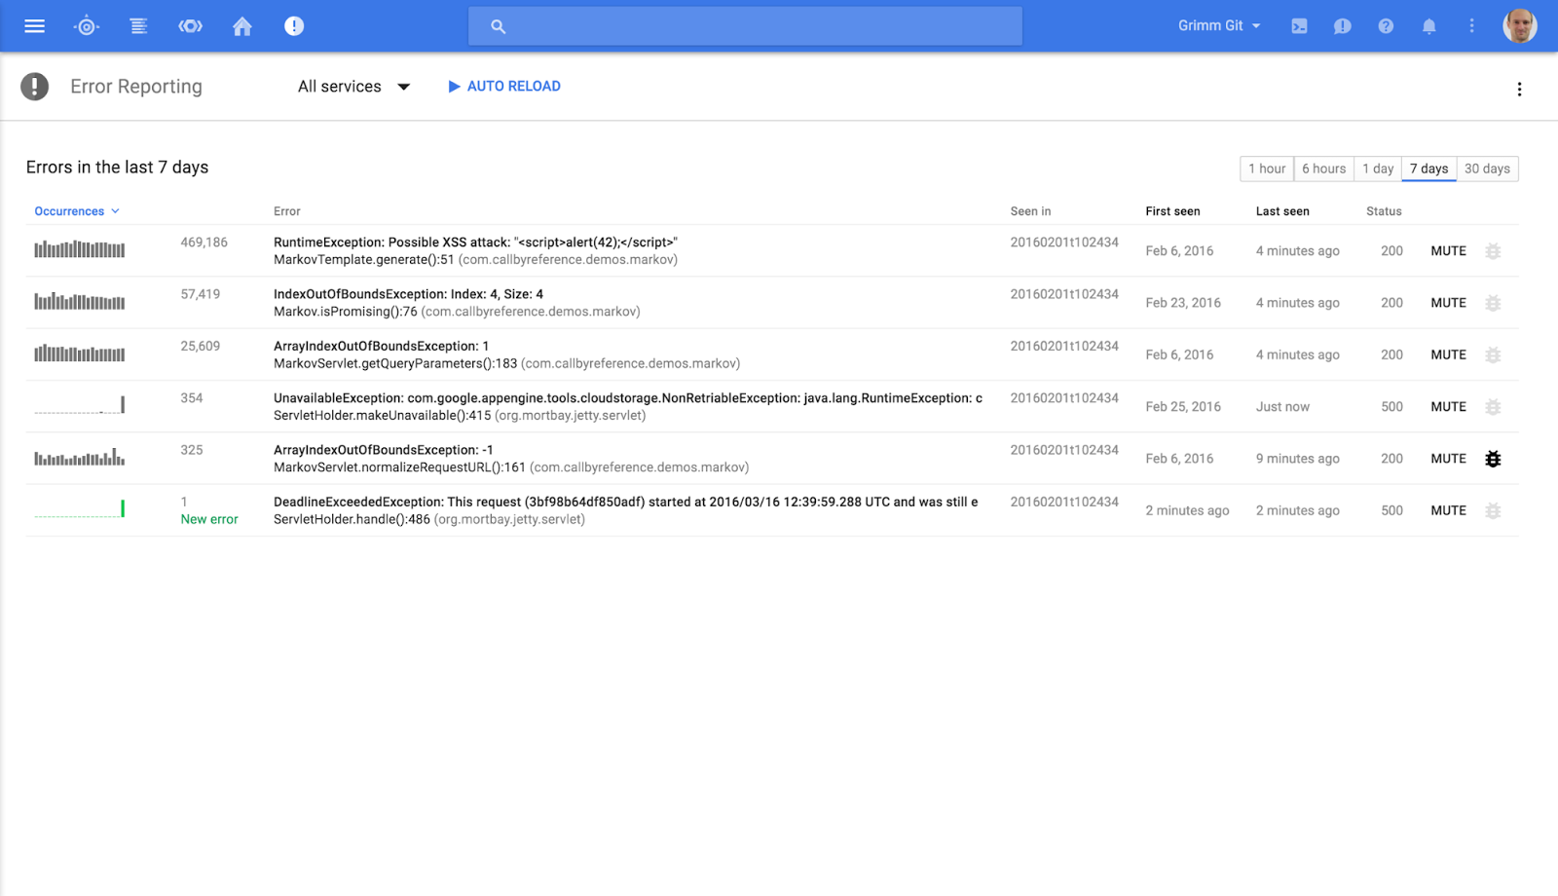Open ArrayIndexOutOfBoundsException: -1 error details

(384, 450)
